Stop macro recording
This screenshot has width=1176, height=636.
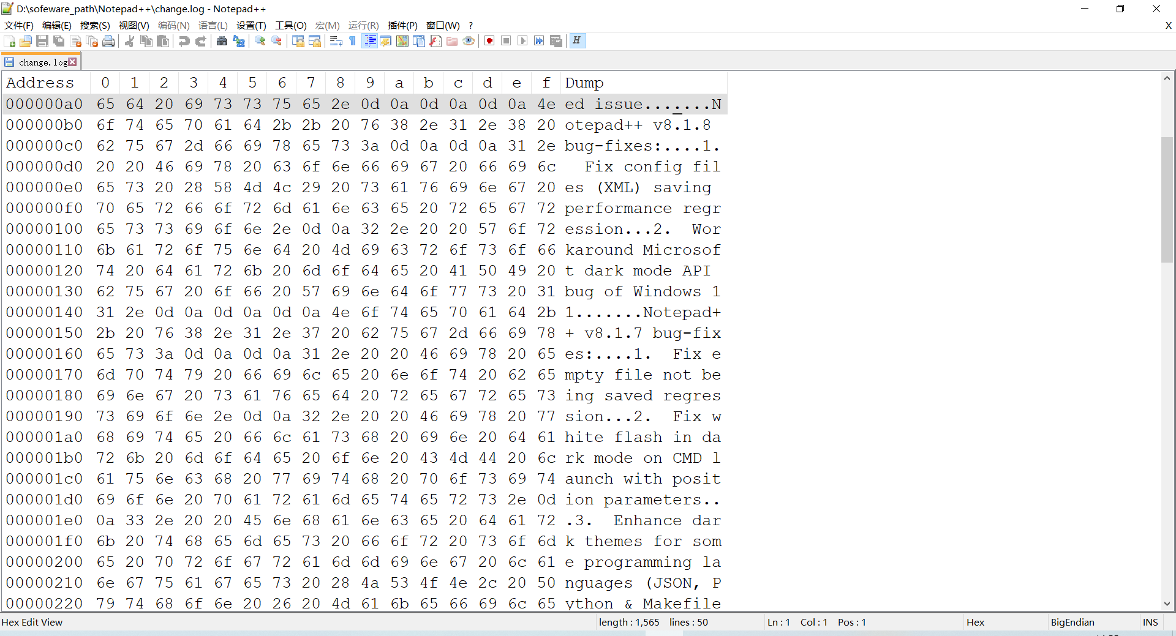tap(506, 41)
